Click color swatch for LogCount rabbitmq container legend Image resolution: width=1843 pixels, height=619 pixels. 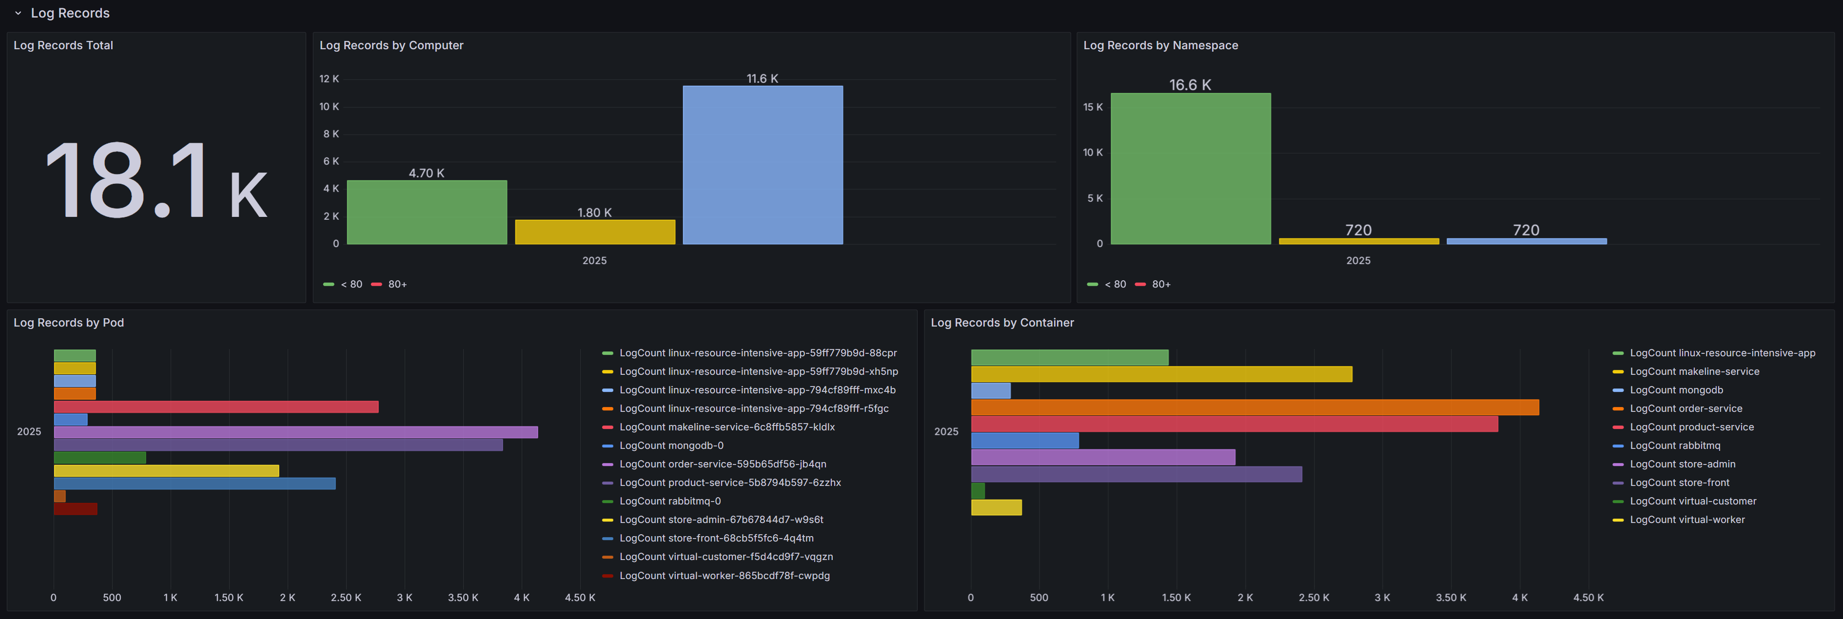click(1618, 446)
